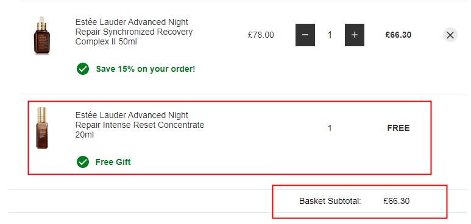Screen dimensions: 471x224
Task: Click the free gift quantity number
Action: (x=330, y=128)
